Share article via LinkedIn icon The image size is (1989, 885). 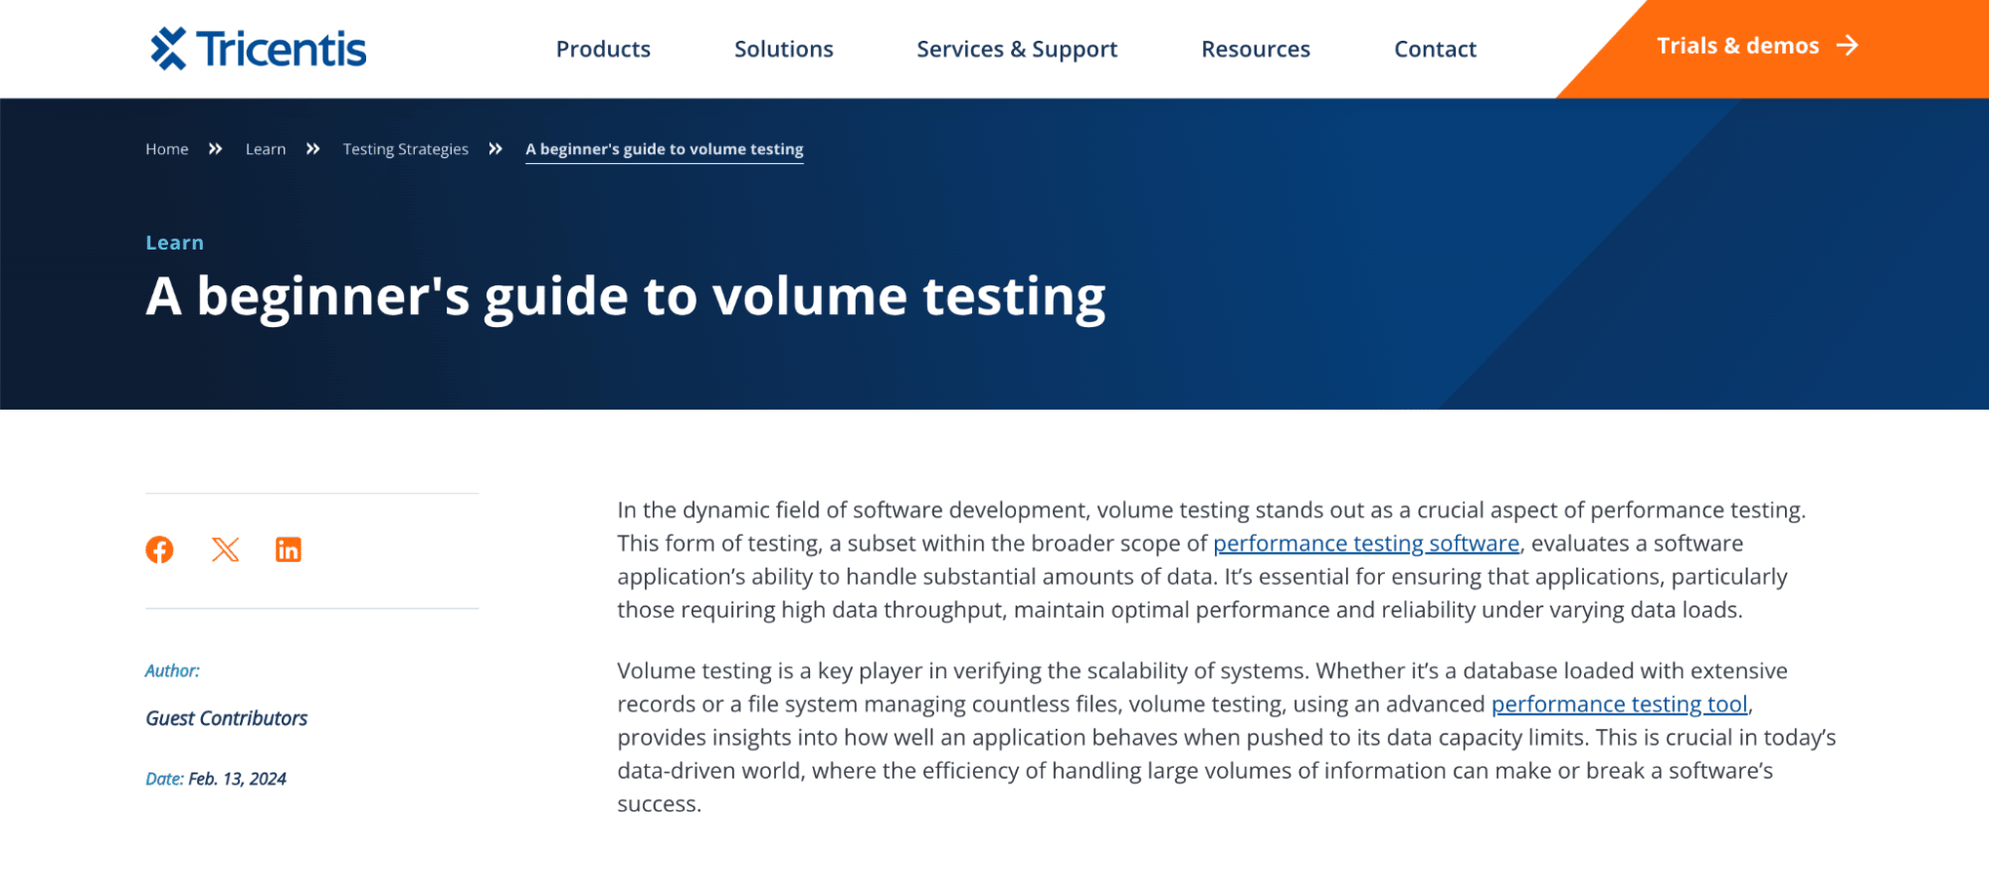click(x=289, y=550)
